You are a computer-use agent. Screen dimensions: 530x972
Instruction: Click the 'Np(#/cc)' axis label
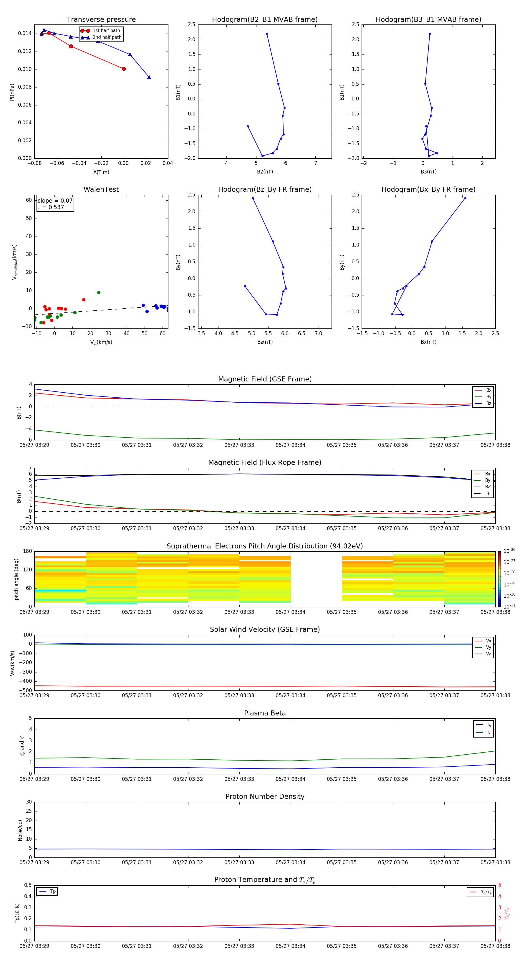coord(20,830)
